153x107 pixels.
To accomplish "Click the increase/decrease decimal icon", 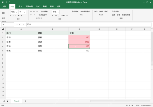I will (x=65, y=16).
